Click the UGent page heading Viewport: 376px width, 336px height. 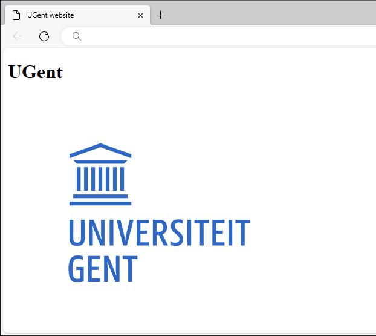pyautogui.click(x=36, y=72)
